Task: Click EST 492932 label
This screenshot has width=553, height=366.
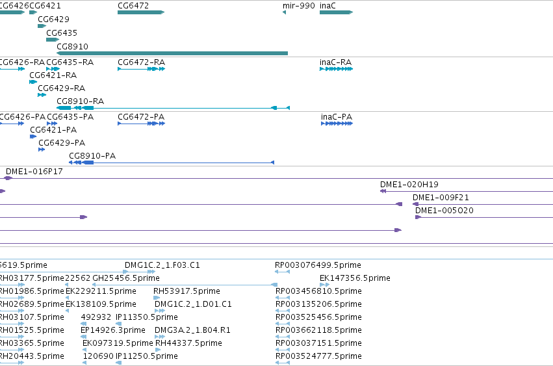Action: point(96,317)
